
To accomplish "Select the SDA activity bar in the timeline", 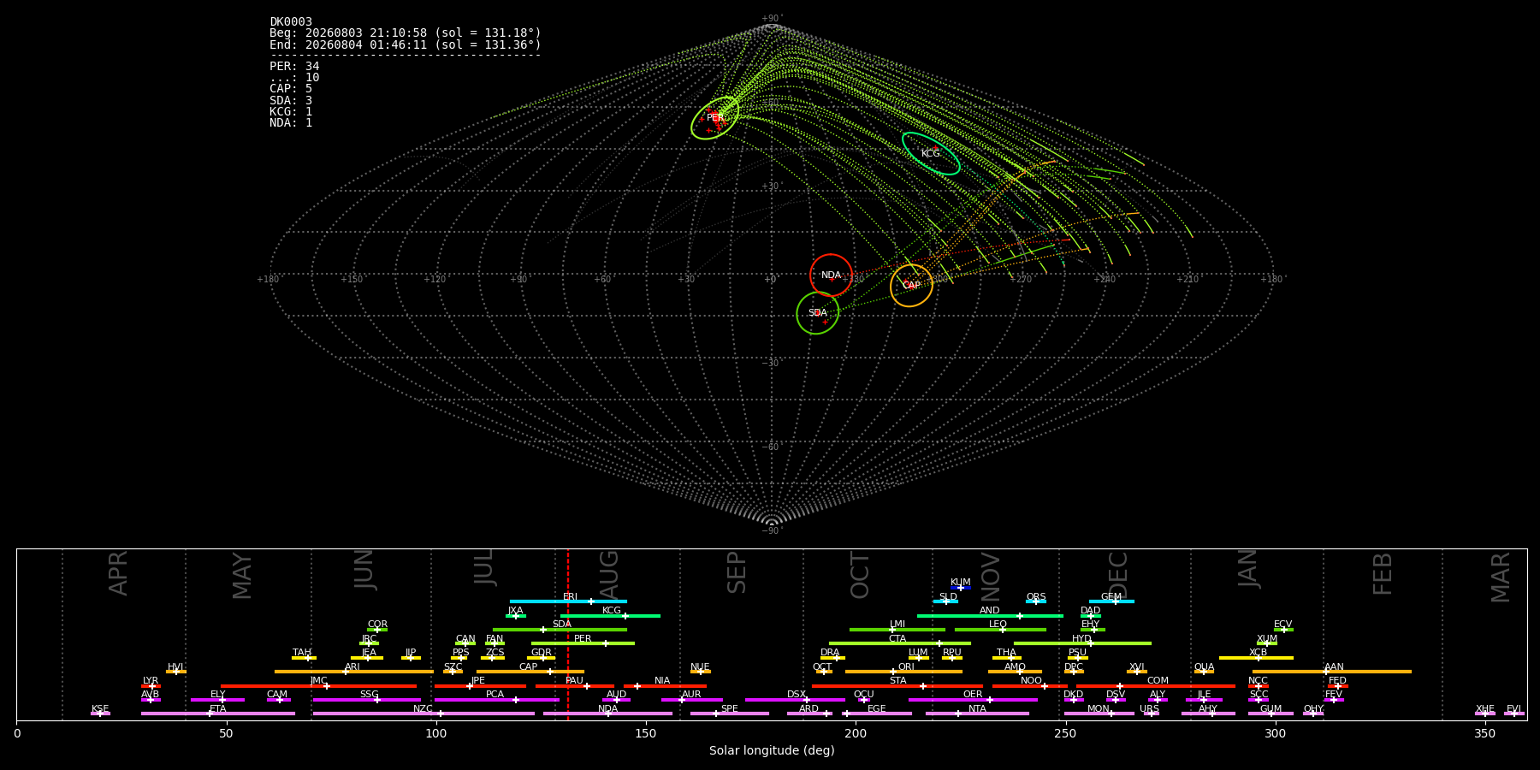I will pos(560,630).
